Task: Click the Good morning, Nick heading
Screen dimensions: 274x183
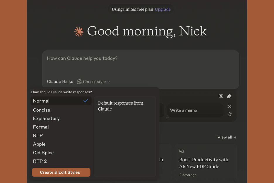Action: pyautogui.click(x=147, y=31)
